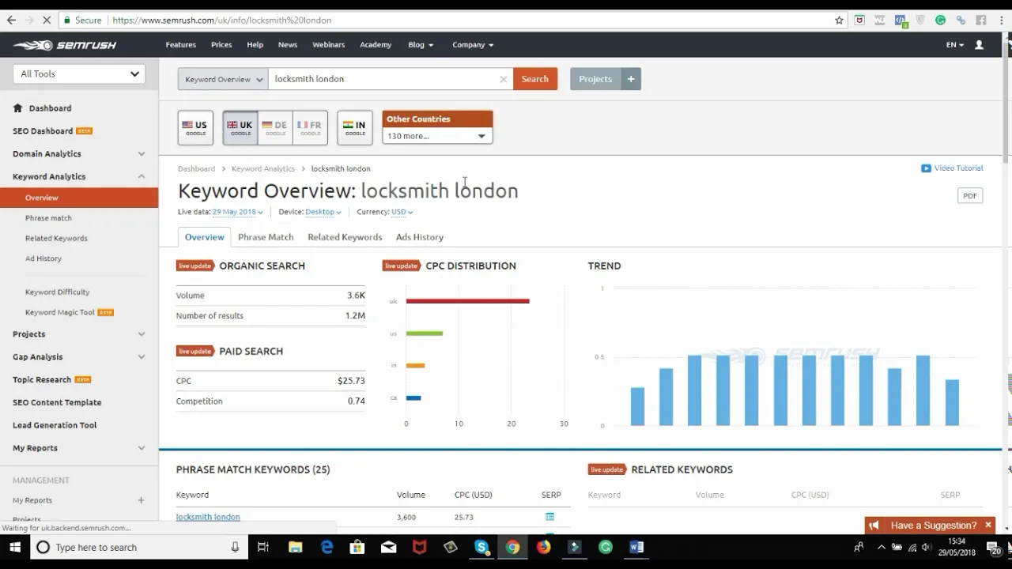Screen dimensions: 1012x569
Task: Open the Video Tutorial play icon
Action: tap(926, 168)
